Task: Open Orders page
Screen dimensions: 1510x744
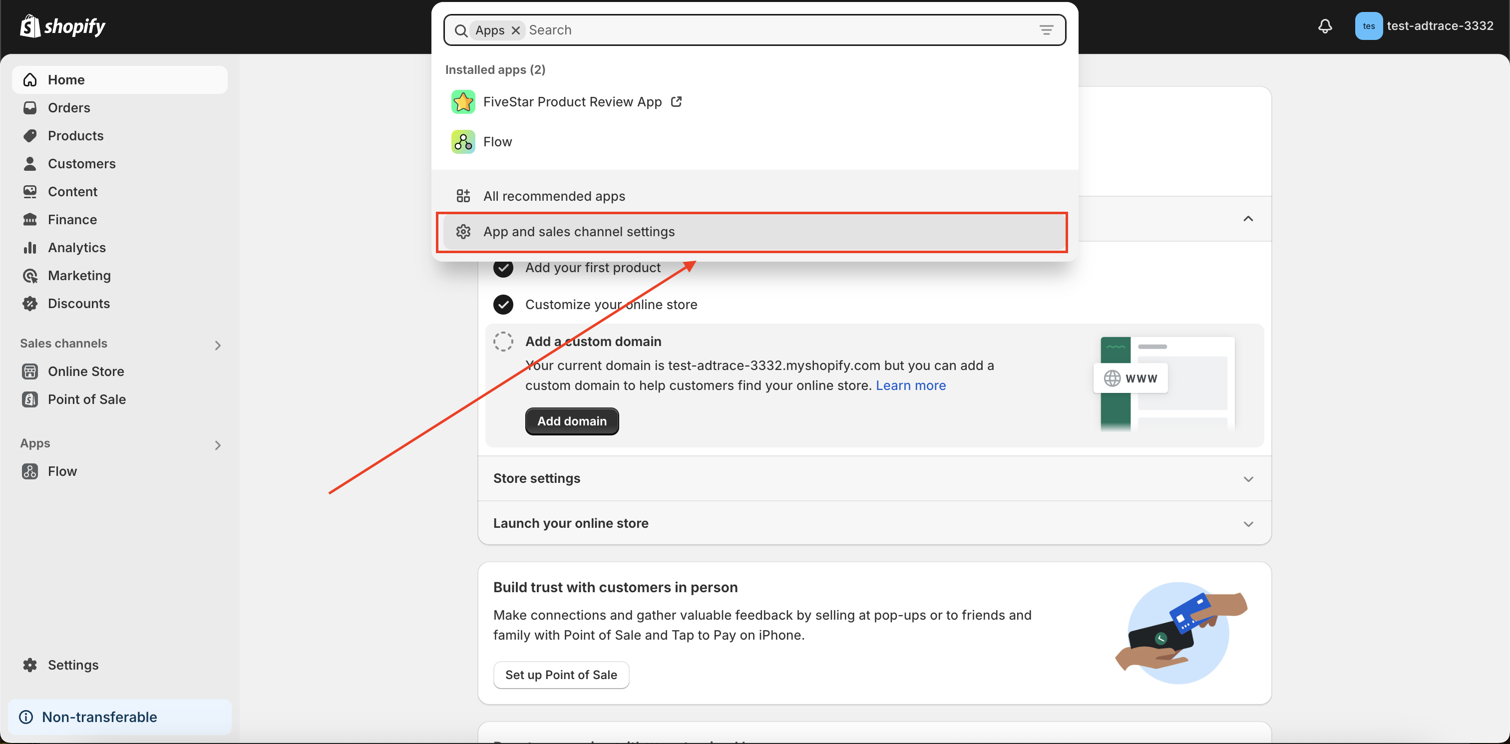Action: [x=69, y=108]
